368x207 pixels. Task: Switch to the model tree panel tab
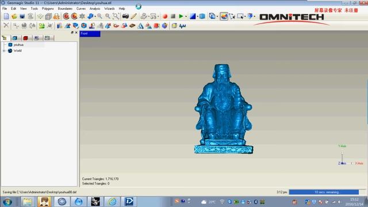pyautogui.click(x=5, y=38)
